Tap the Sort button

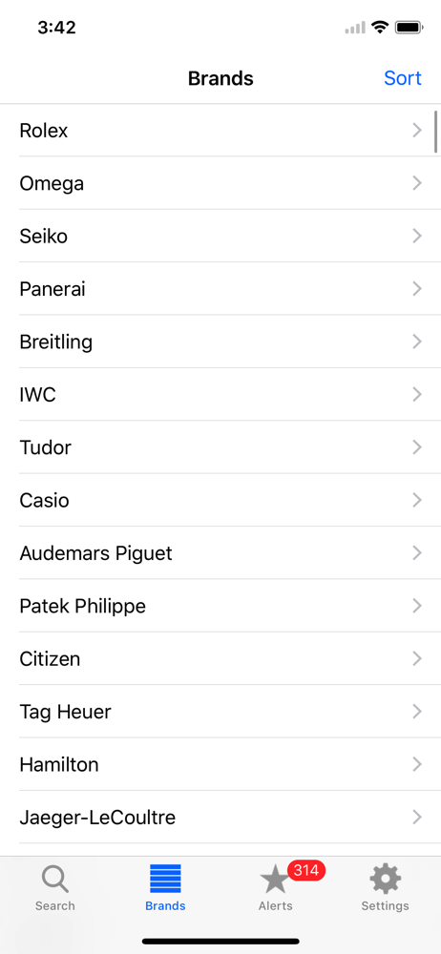coord(403,78)
